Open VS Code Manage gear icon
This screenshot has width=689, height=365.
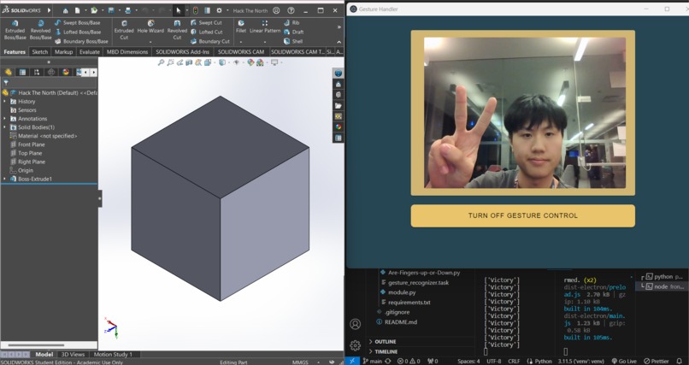pyautogui.click(x=355, y=345)
